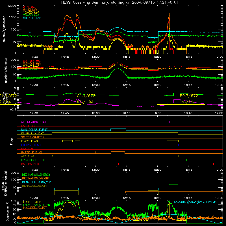This screenshot has width=226, height=226.
Task: Select the NON_SOLAR_EVENT flag label
Action: coord(34,130)
